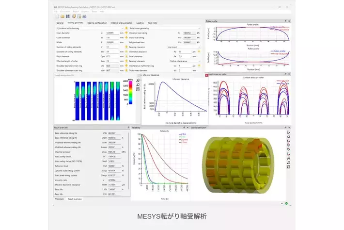Viewport: 344px width, 230px height.
Task: Click the Width value field
Action: (x=112, y=42)
